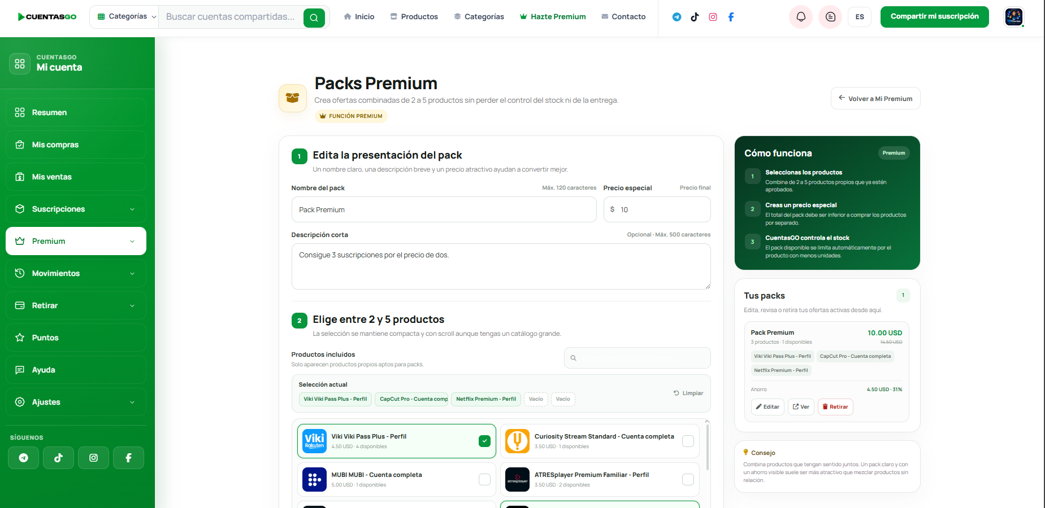Expand Ajustes in the sidebar
This screenshot has width=1045, height=508.
[x=76, y=402]
